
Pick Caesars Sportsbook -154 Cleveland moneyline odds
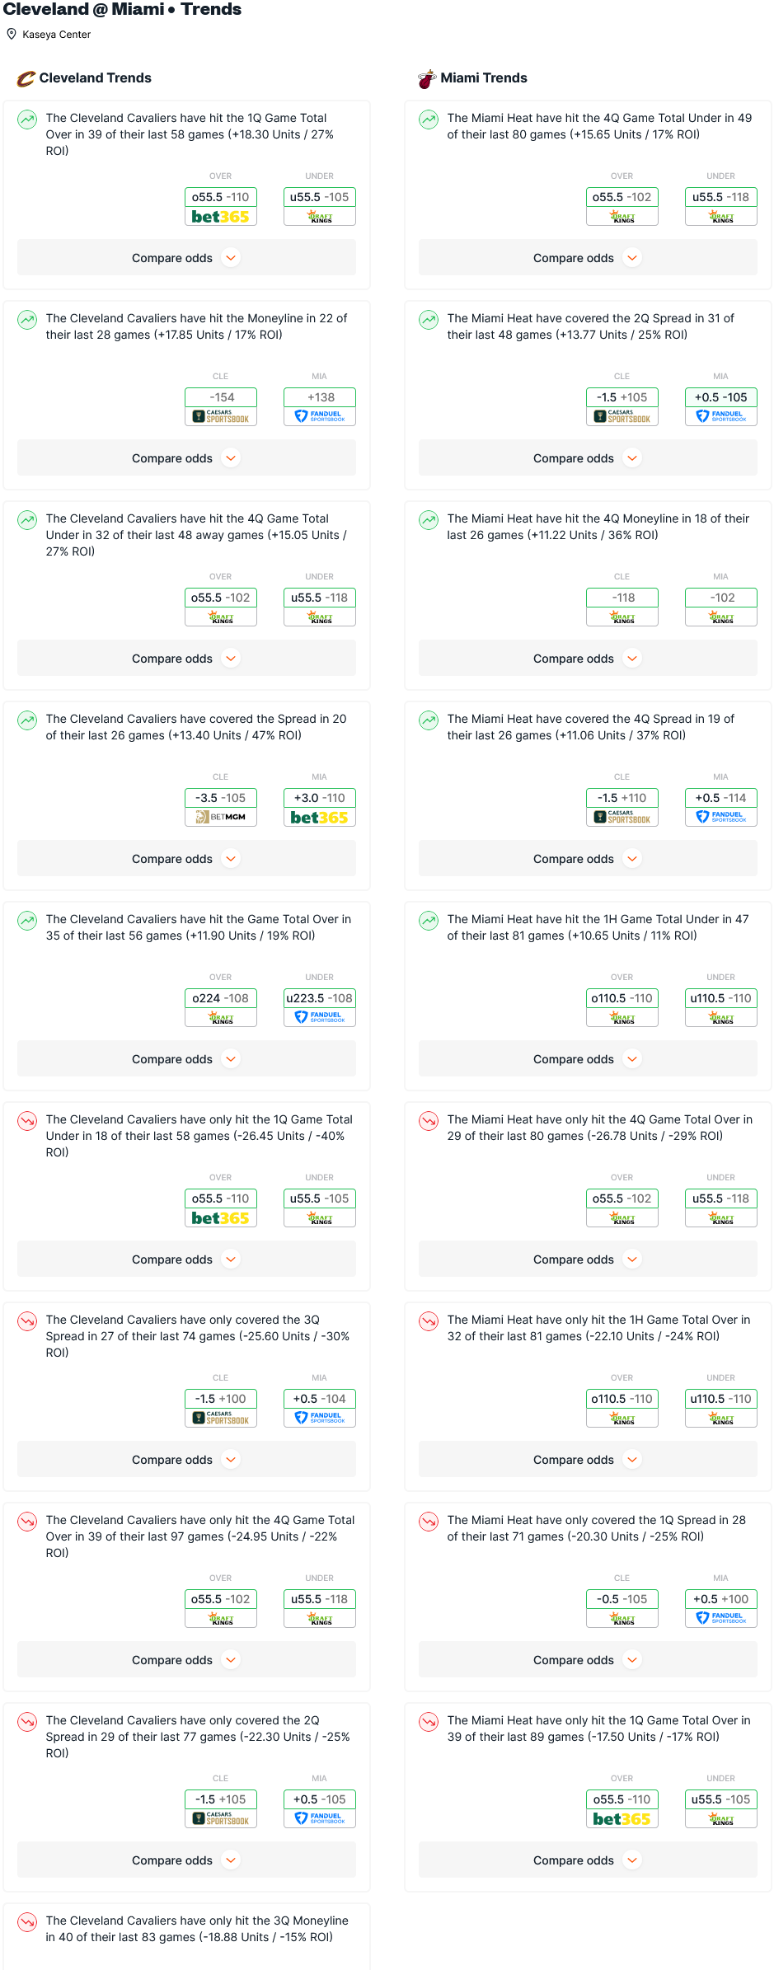click(221, 407)
